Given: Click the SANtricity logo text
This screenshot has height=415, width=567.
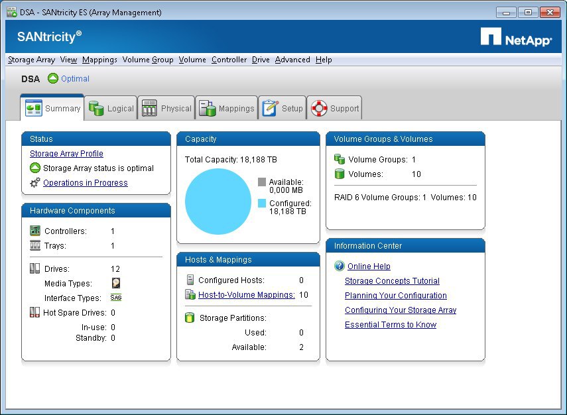Looking at the screenshot, I should click(50, 36).
